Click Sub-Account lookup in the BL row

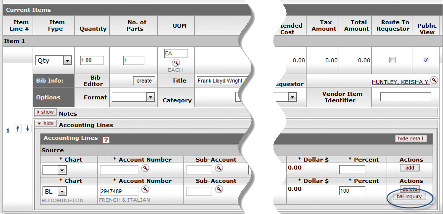point(219,189)
